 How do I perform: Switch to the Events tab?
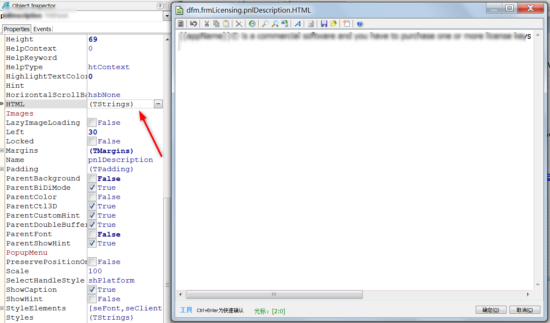point(42,29)
